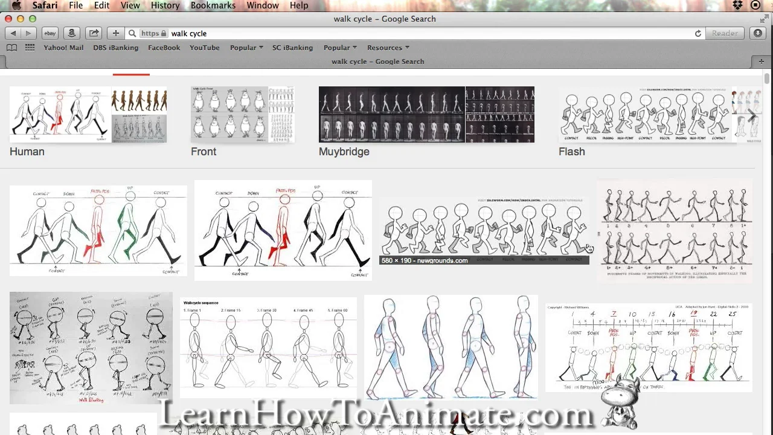Viewport: 773px width, 435px height.
Task: Click the Share toolbar icon
Action: pyautogui.click(x=94, y=33)
